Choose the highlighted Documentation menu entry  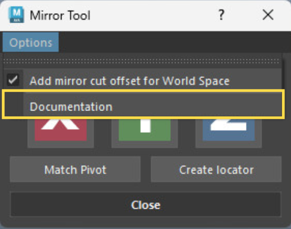(143, 105)
